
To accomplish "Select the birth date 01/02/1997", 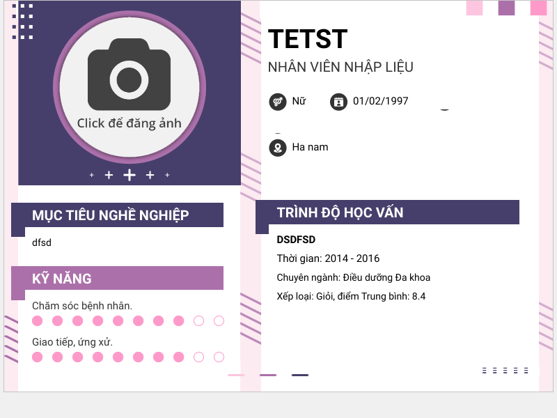I will pos(380,101).
